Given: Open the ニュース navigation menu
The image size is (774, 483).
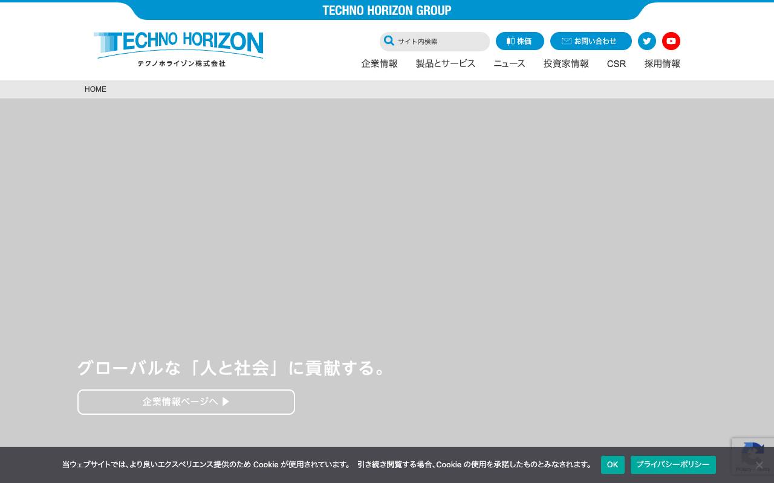Looking at the screenshot, I should pyautogui.click(x=509, y=63).
